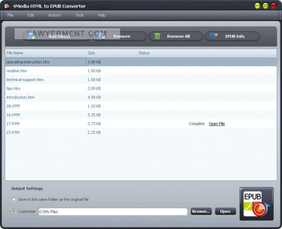Click the Add File(s) button
The image size is (282, 229).
click(x=56, y=36)
